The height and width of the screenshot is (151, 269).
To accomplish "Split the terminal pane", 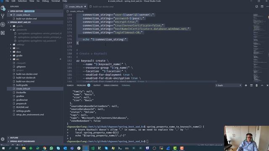I will (251, 85).
